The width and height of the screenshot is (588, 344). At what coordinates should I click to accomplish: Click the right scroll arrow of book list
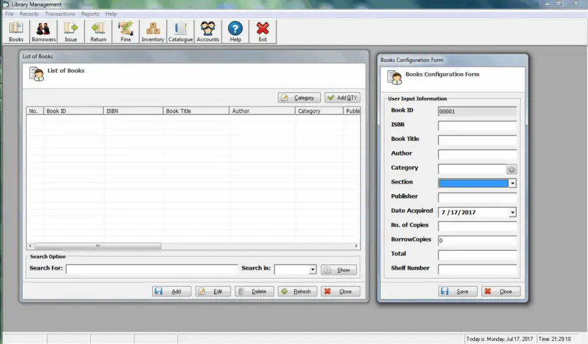coord(356,246)
